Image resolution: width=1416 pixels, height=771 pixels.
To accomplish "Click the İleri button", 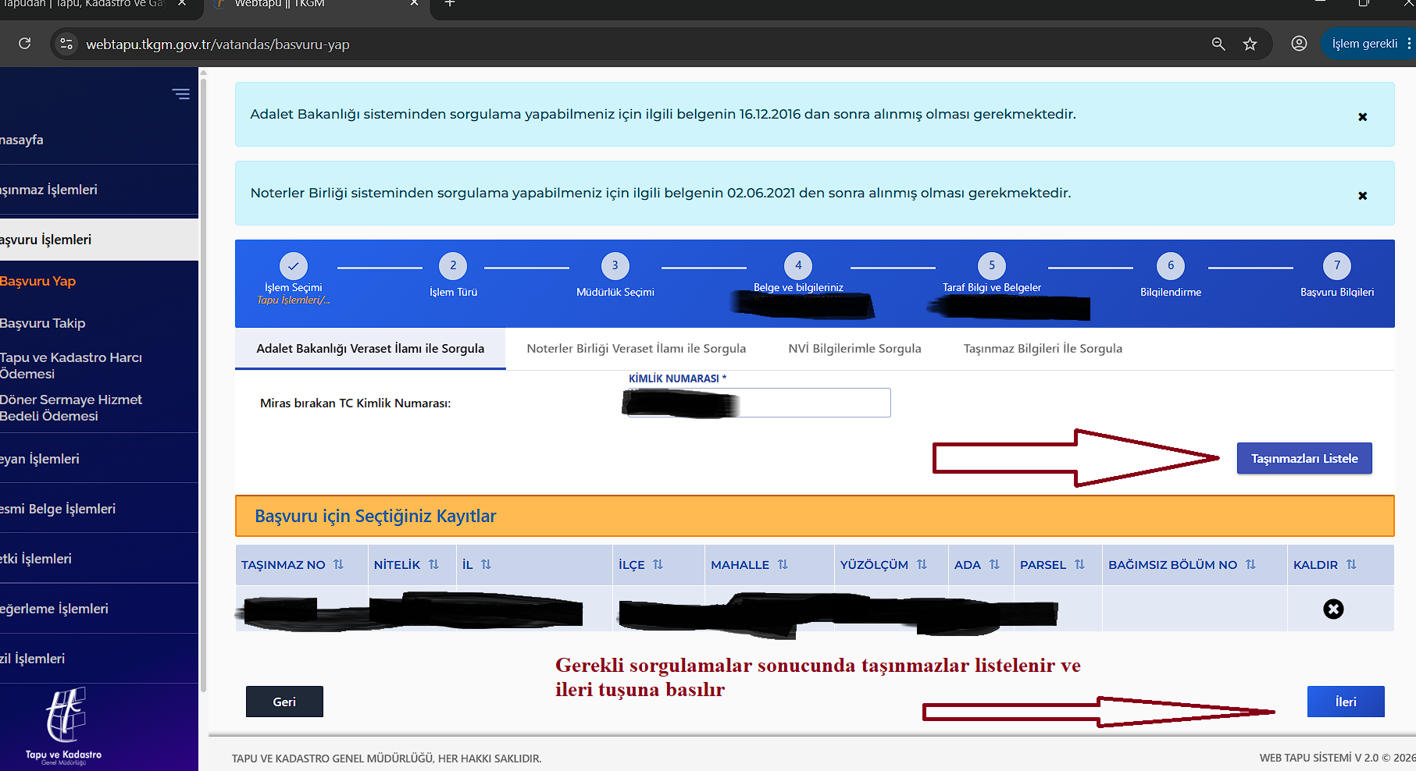I will [1346, 702].
